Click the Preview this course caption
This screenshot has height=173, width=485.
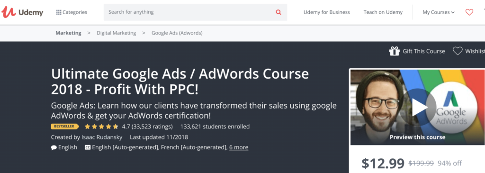(x=418, y=137)
